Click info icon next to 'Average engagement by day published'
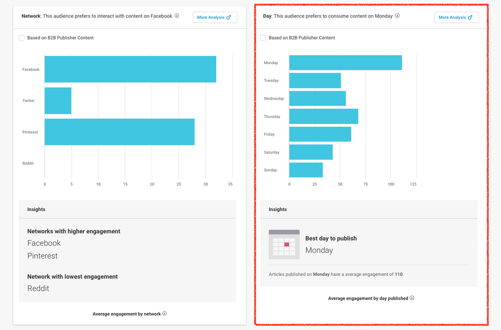501x330 pixels. point(412,298)
